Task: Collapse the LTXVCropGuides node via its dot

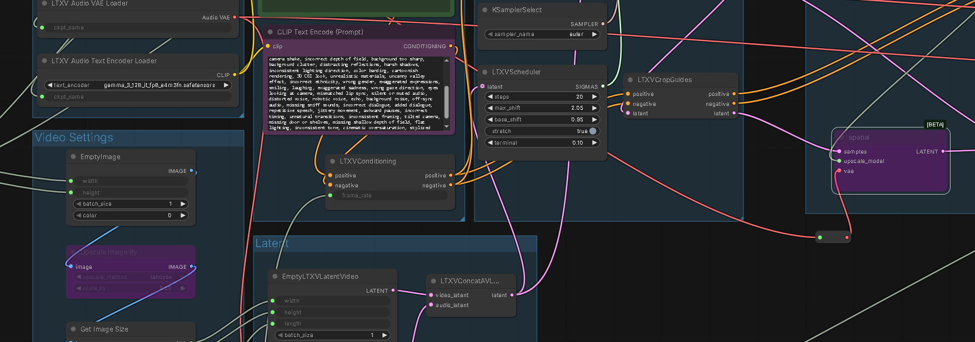Action: click(631, 80)
